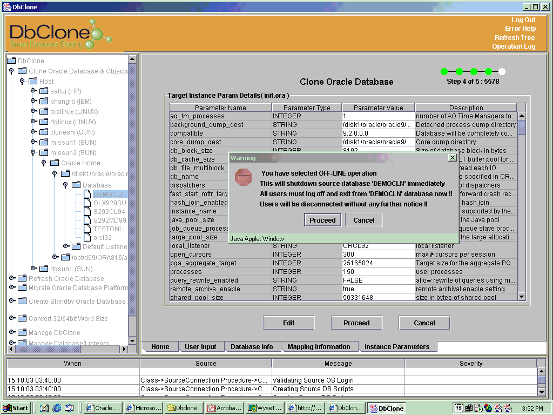Expand the Refresh Oracle Database node
This screenshot has height=415, width=553.
click(12, 278)
